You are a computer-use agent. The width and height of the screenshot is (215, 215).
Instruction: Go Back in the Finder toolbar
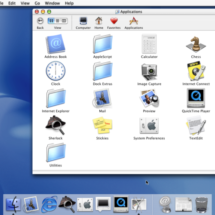pyautogui.click(x=40, y=23)
